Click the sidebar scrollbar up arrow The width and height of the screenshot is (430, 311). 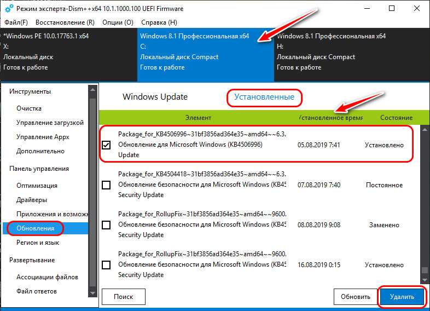(92, 89)
